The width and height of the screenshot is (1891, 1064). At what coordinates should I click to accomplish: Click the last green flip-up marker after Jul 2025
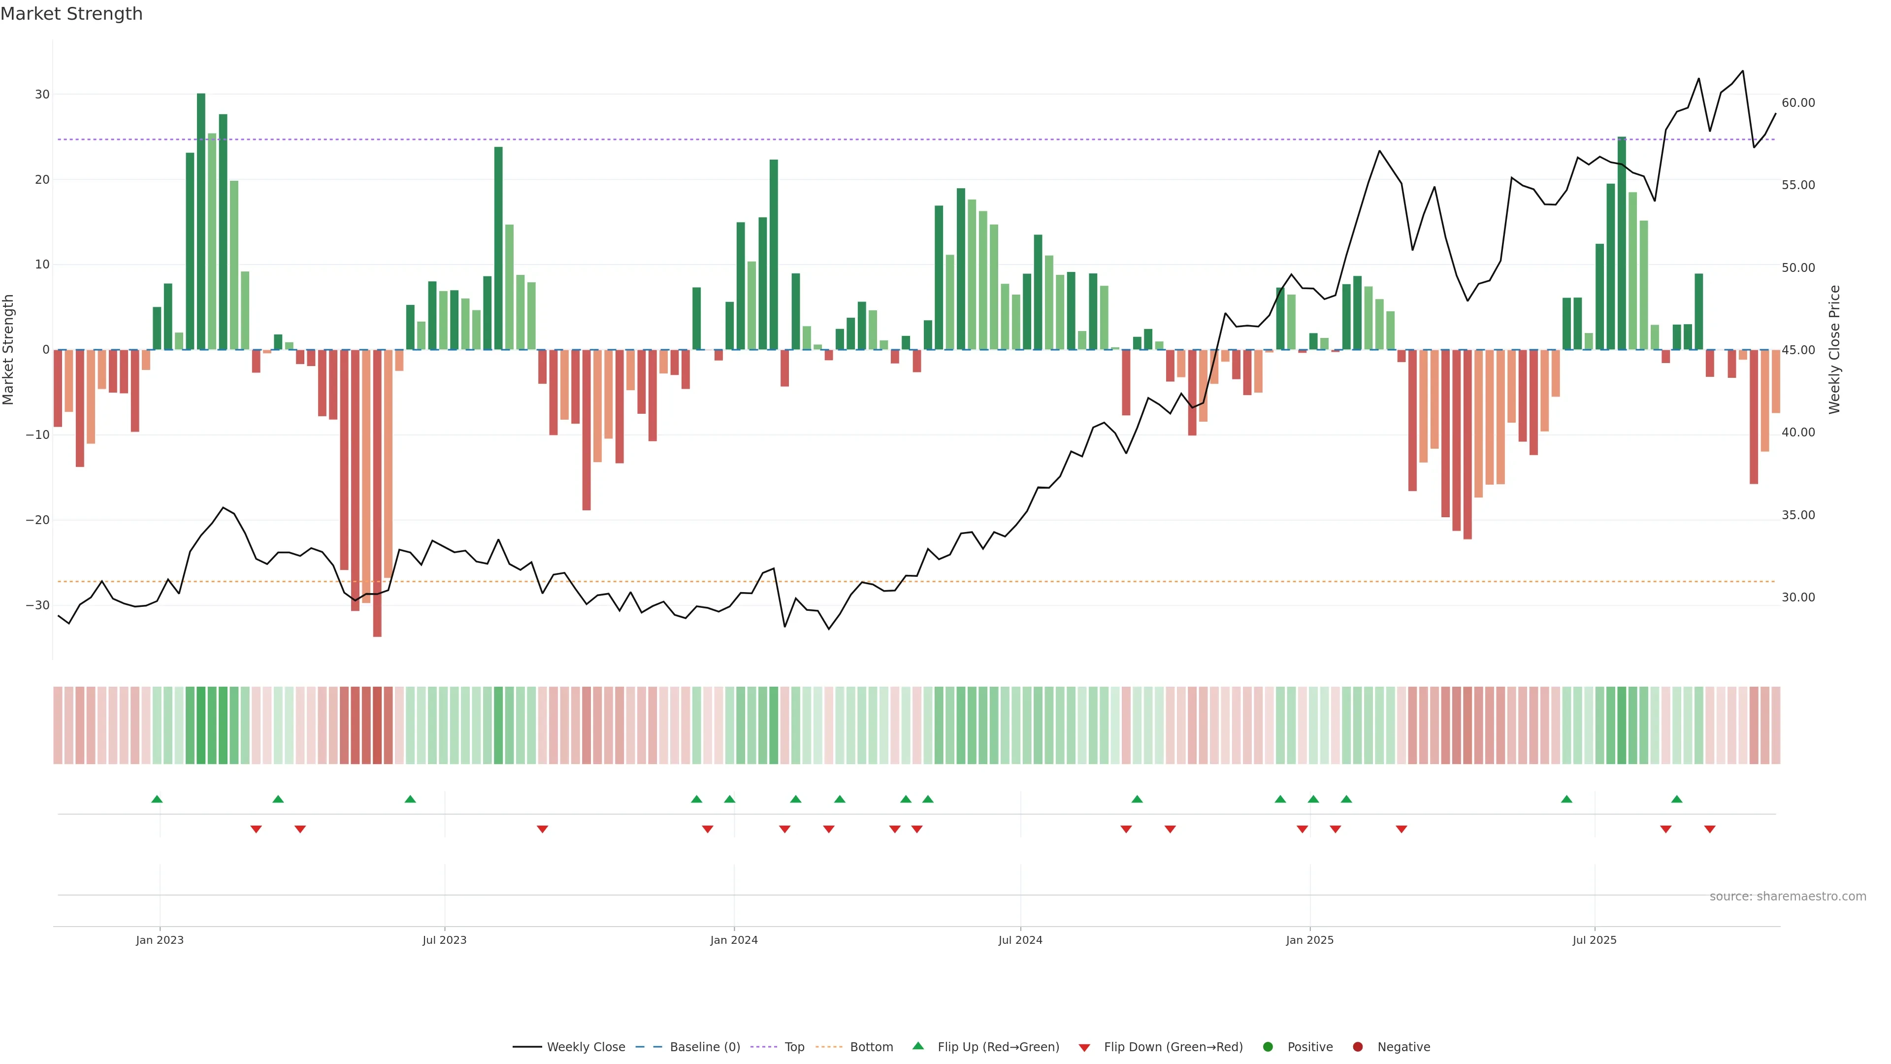[x=1677, y=799]
